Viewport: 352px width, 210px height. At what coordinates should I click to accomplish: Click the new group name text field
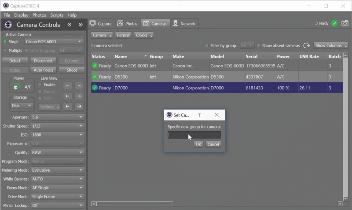pos(194,135)
